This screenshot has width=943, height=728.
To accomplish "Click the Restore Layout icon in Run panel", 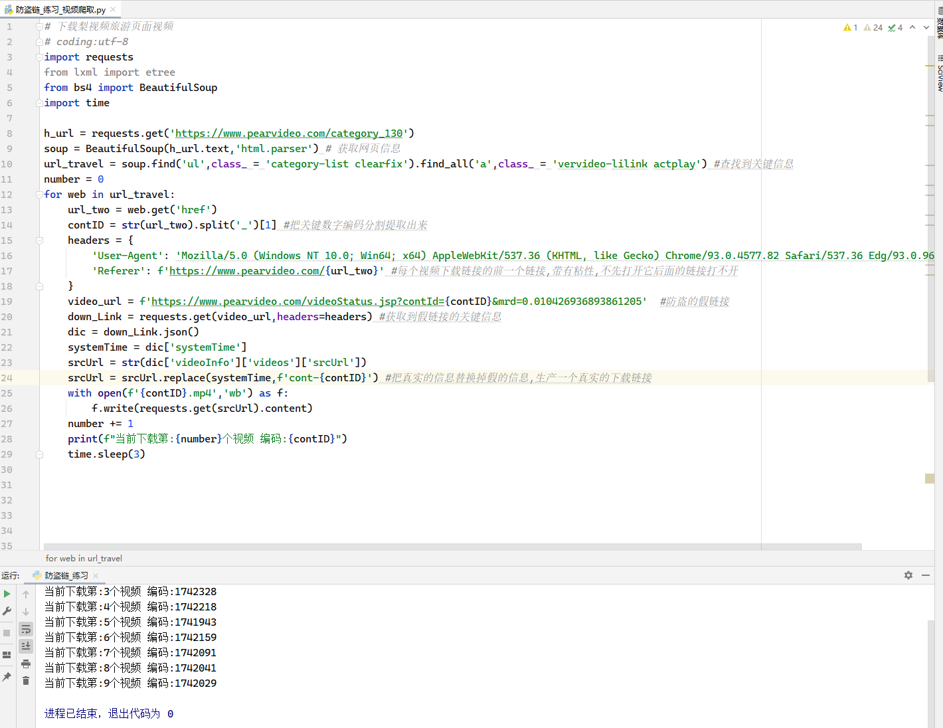I will [x=7, y=655].
